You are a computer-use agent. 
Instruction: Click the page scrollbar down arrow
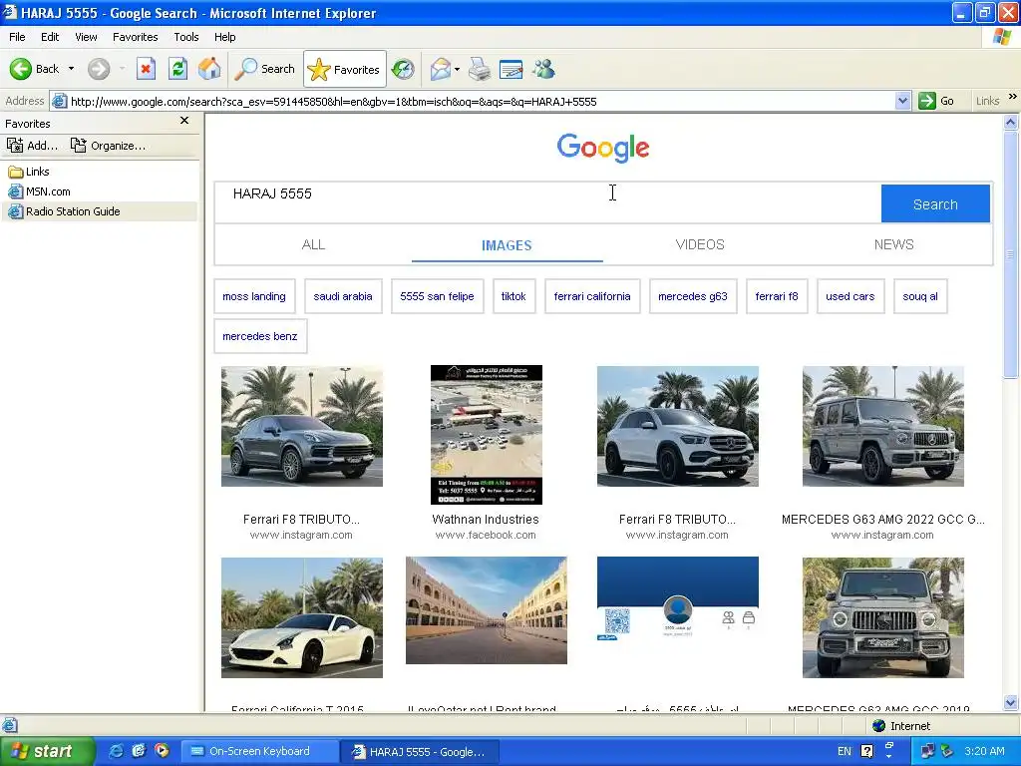pyautogui.click(x=1011, y=703)
